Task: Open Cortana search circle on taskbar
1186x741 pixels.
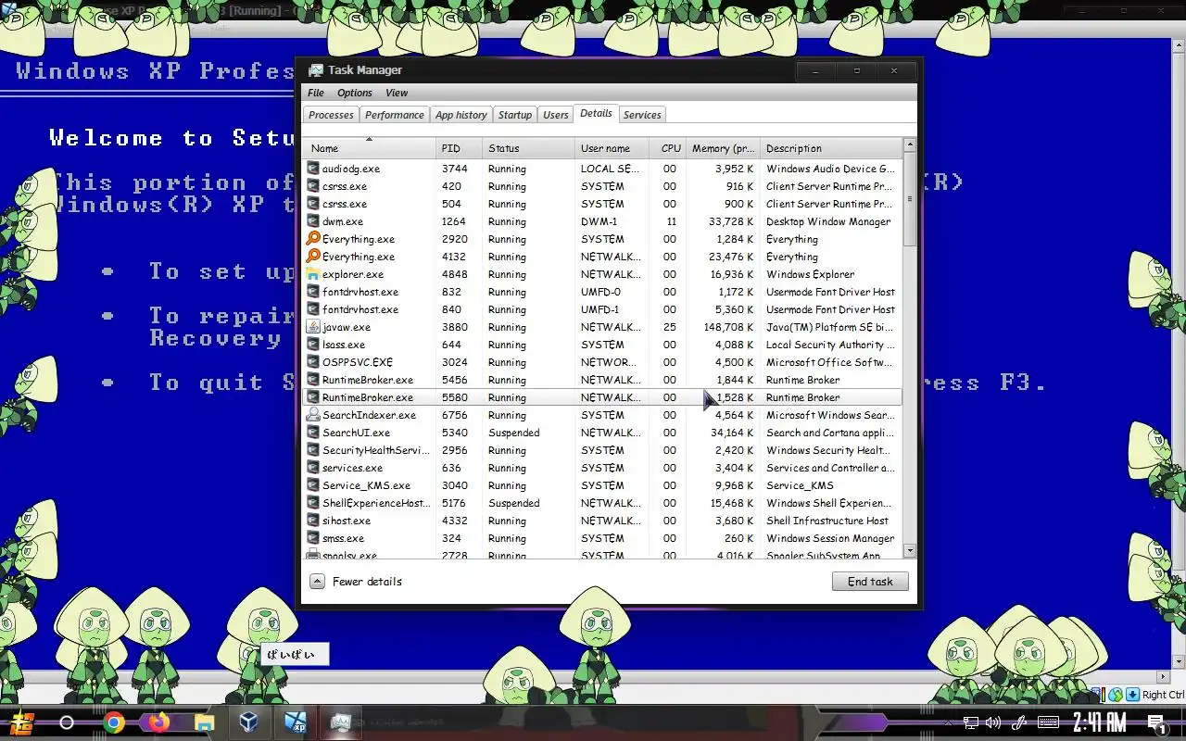Action: tap(67, 722)
